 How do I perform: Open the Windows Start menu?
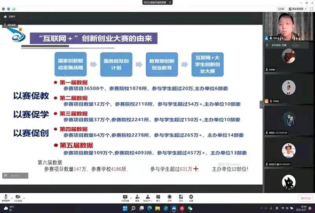(x=125, y=209)
